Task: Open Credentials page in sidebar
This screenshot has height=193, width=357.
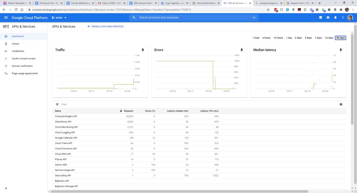Action: click(x=18, y=51)
